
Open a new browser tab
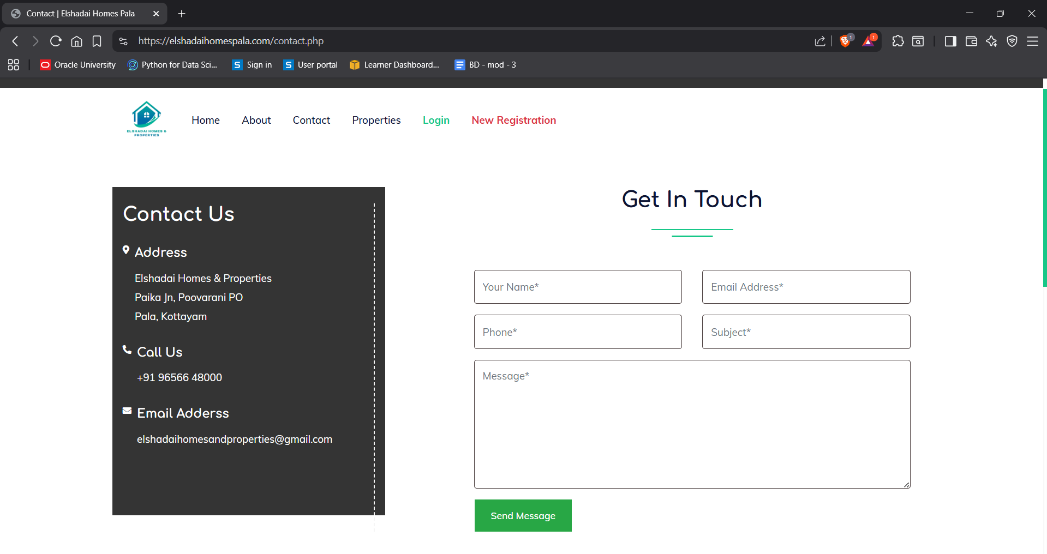[x=182, y=14]
